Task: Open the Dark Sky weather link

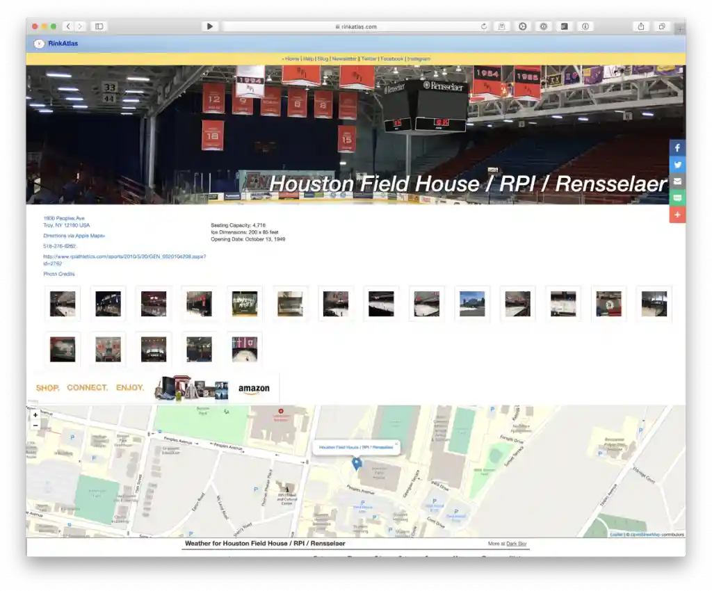Action: pyautogui.click(x=517, y=543)
